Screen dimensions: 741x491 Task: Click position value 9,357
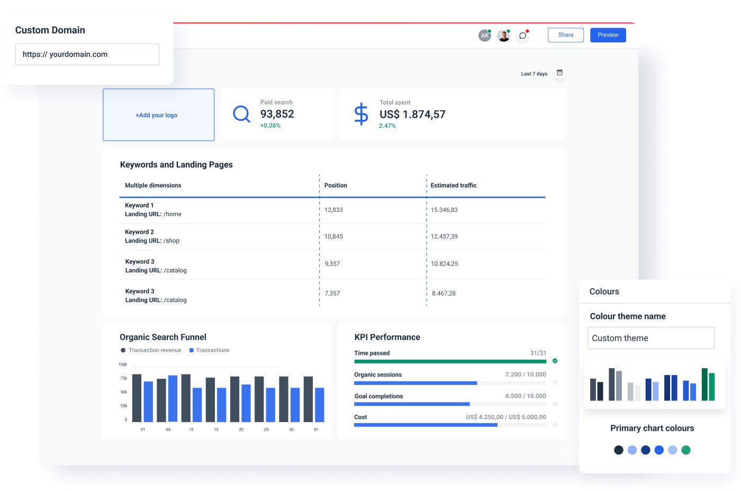[332, 264]
